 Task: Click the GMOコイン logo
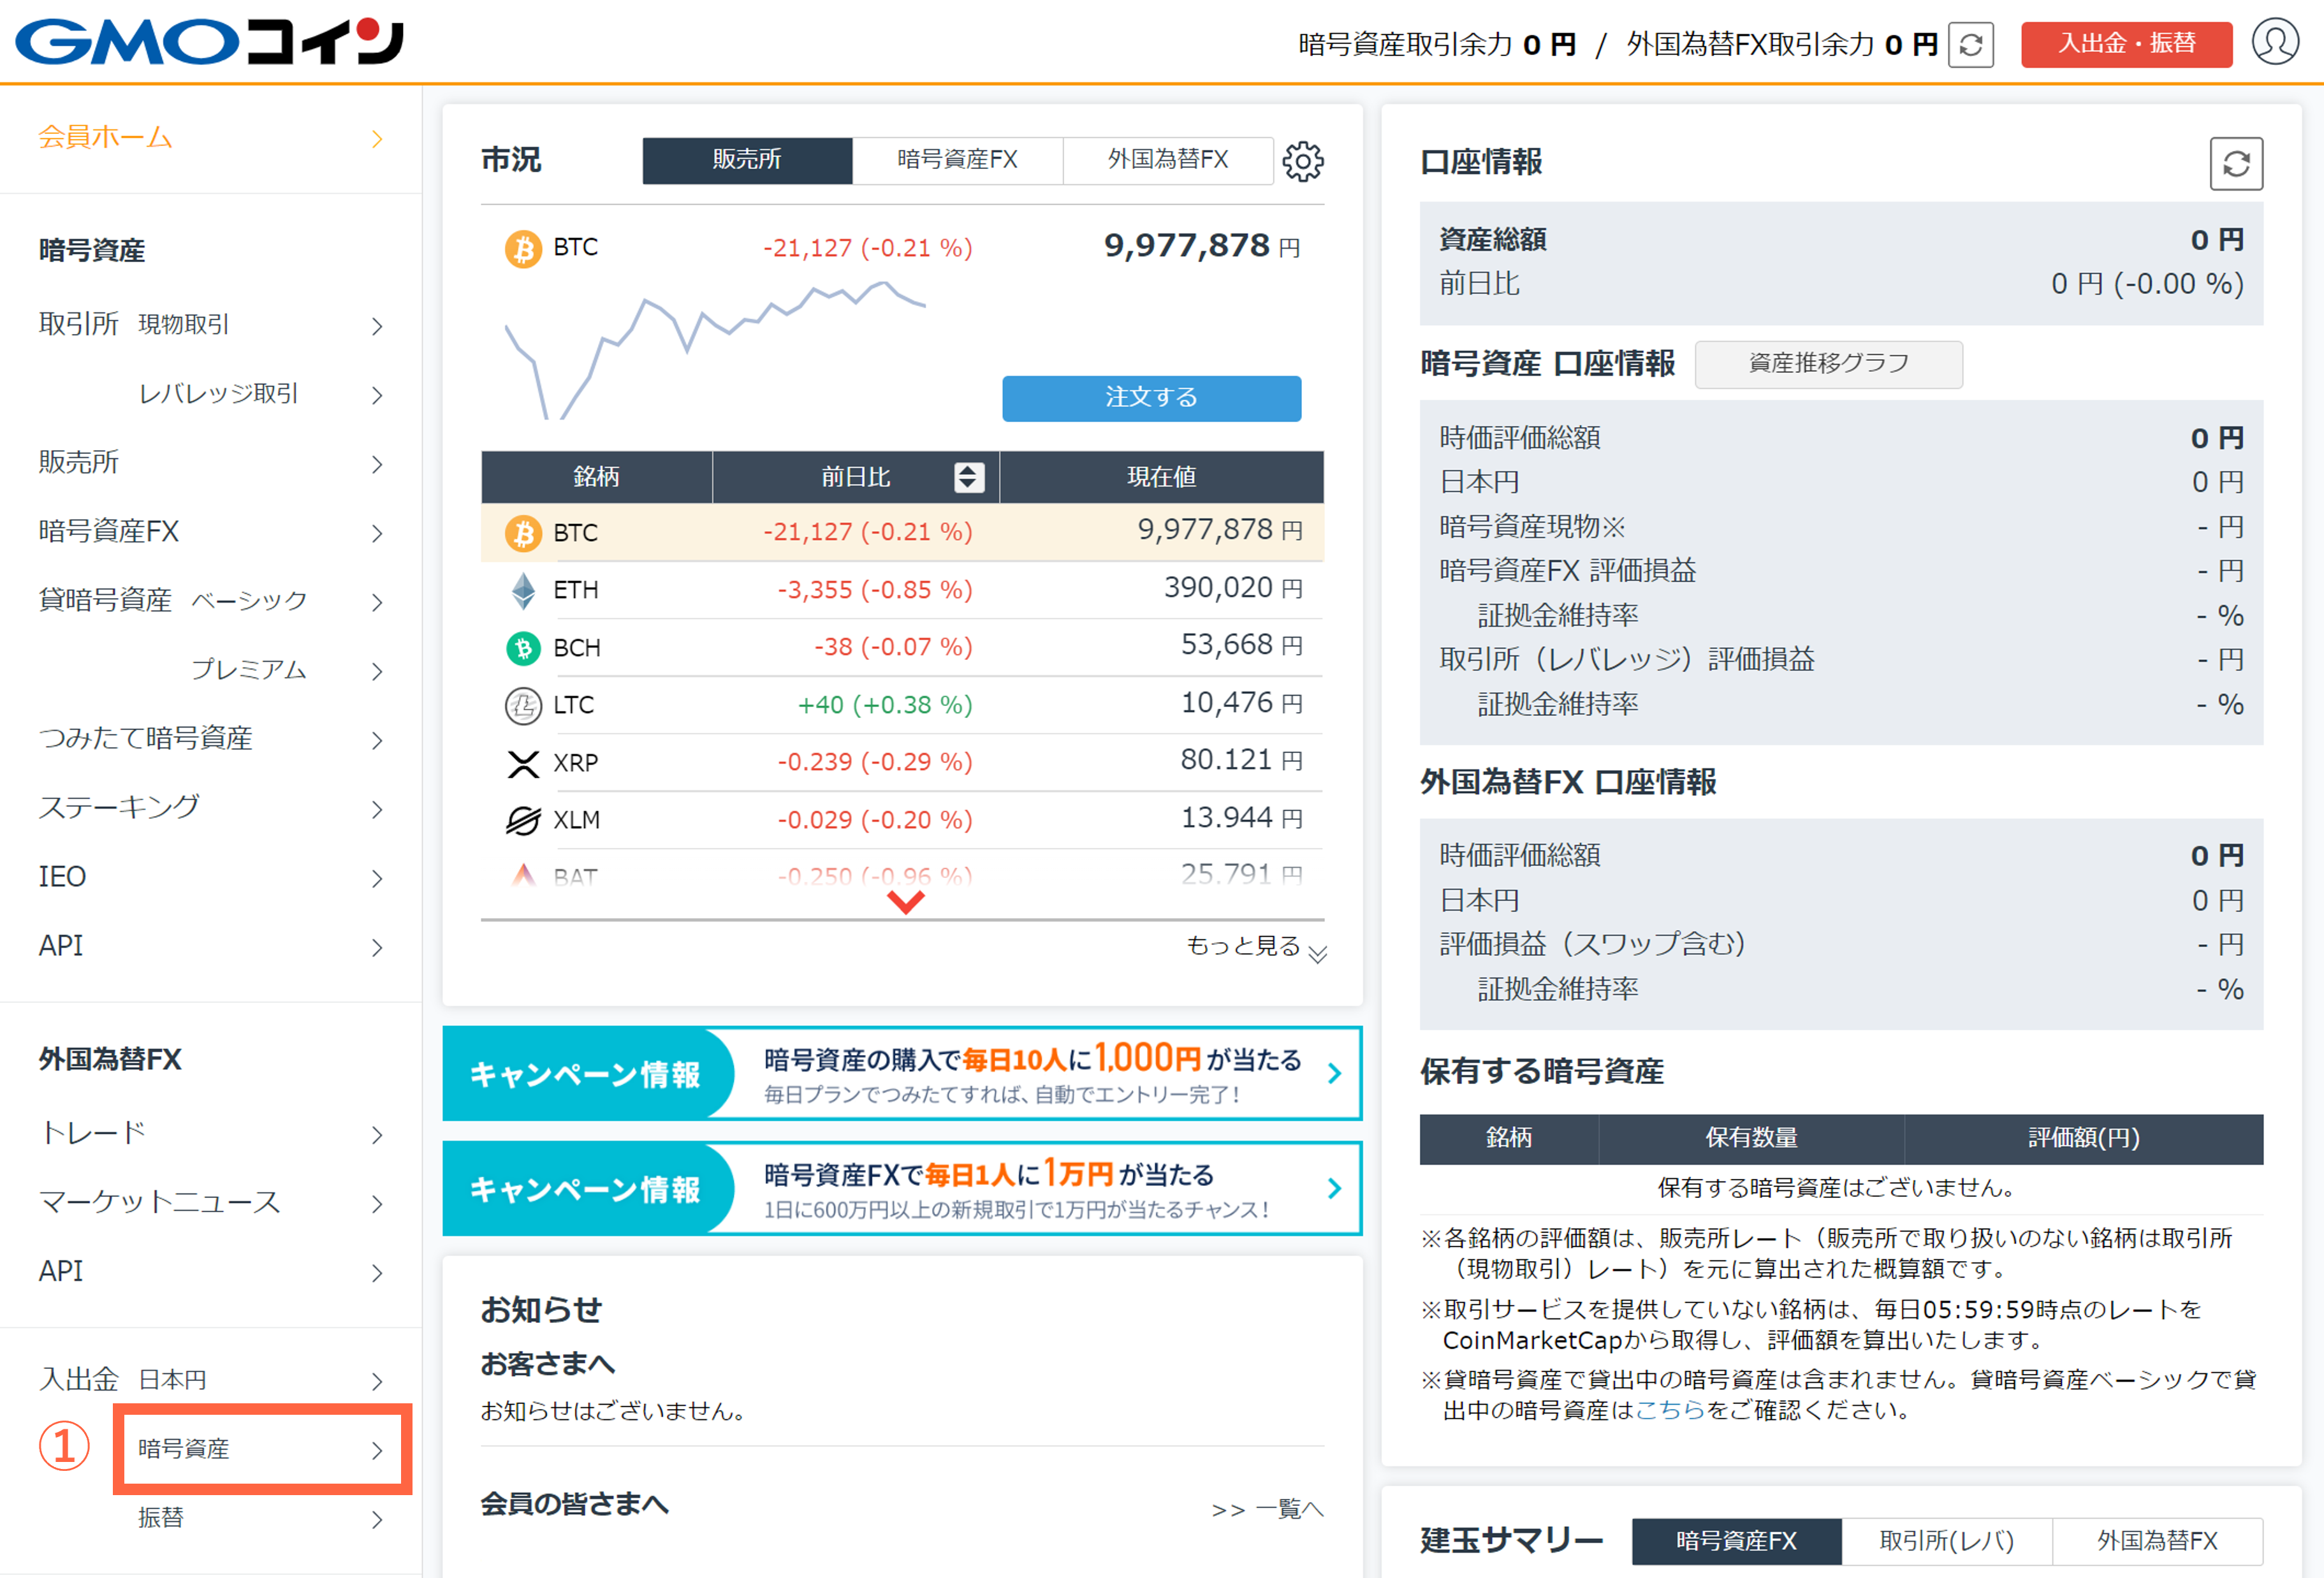click(209, 42)
